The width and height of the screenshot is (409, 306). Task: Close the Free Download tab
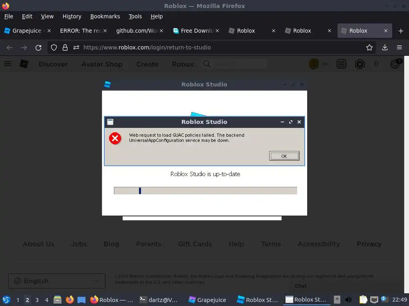[x=217, y=31]
